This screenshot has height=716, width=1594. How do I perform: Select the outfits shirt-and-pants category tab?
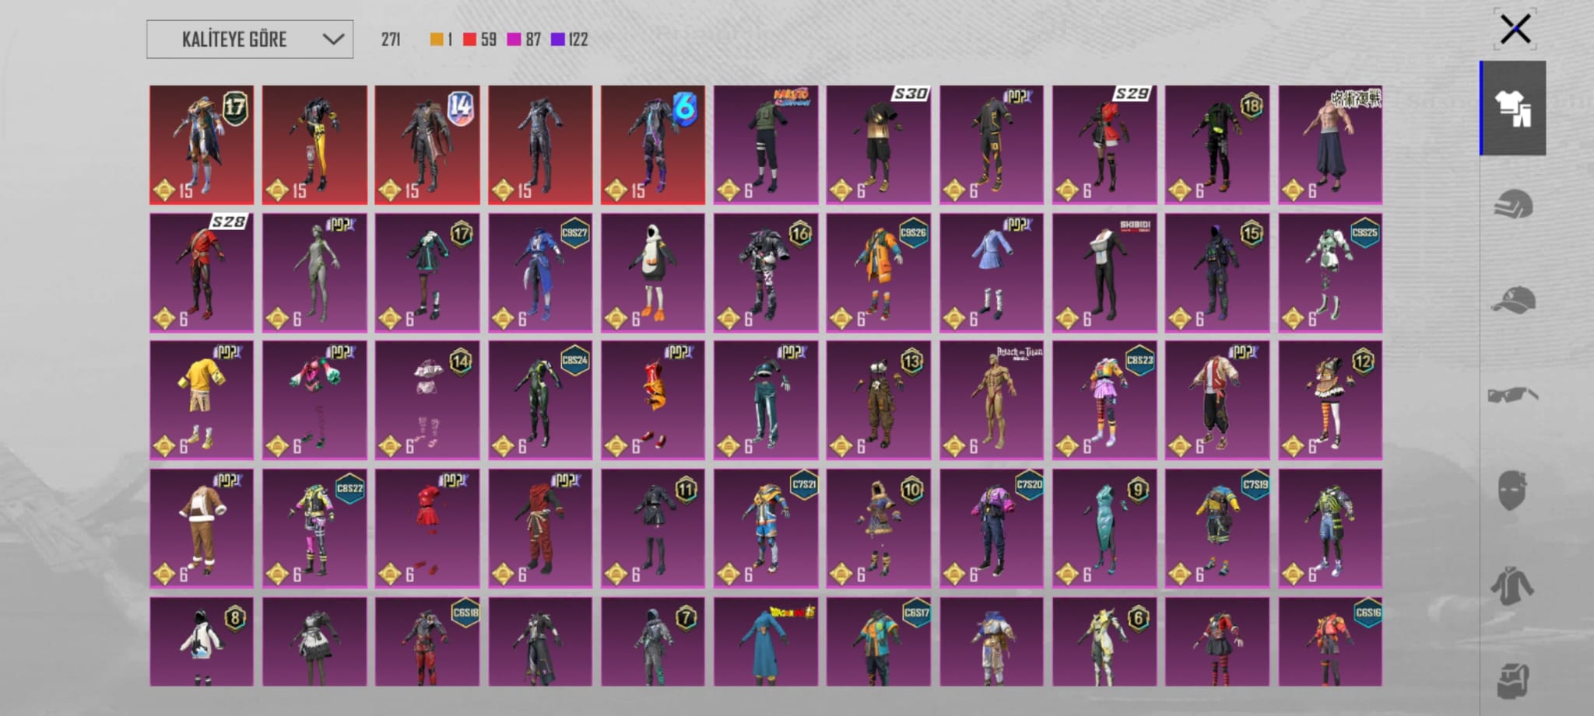pyautogui.click(x=1513, y=108)
